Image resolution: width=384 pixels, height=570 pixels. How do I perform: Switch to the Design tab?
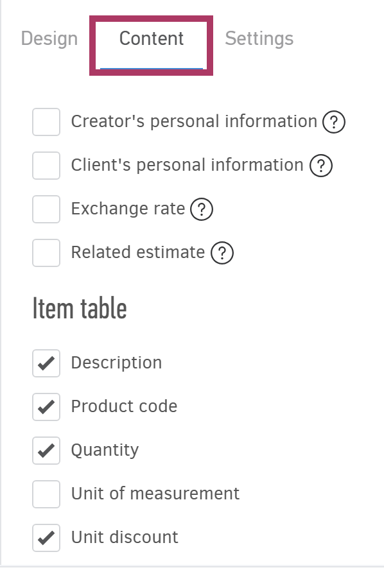[49, 39]
